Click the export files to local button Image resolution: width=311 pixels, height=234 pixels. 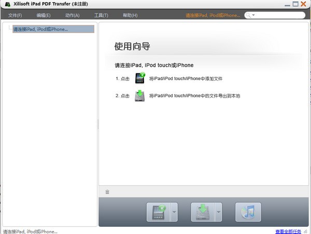click(203, 212)
